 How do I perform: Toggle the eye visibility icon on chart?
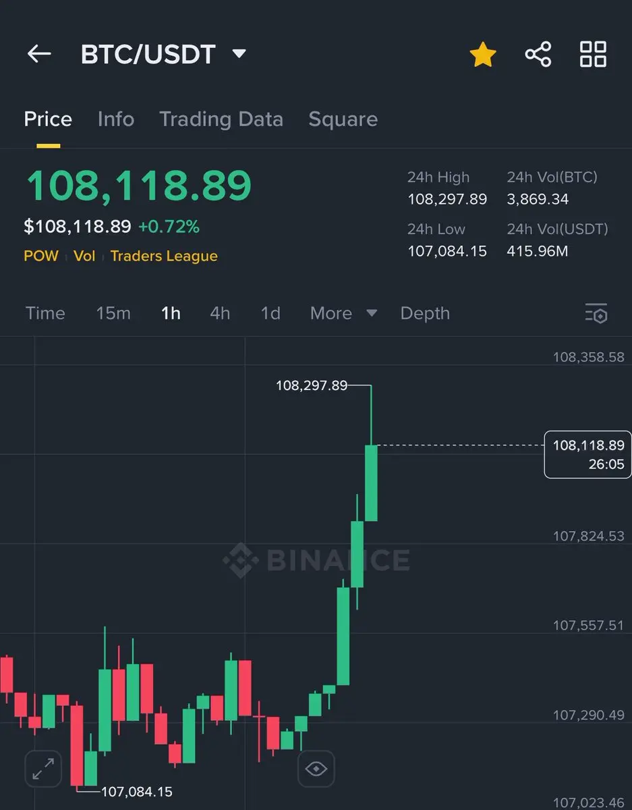[316, 768]
